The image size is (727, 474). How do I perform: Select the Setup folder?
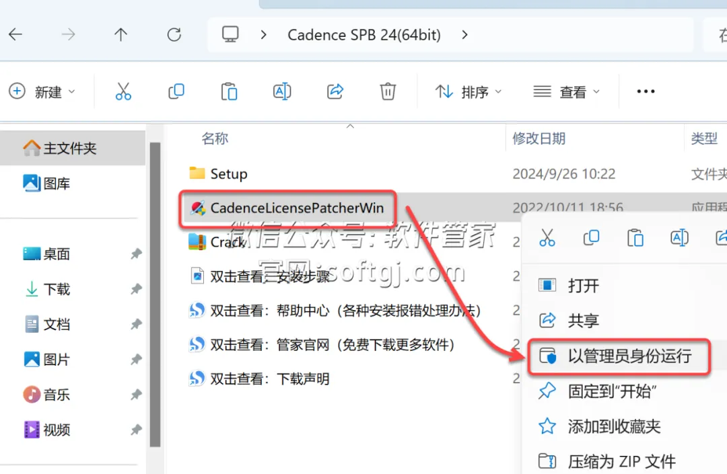point(218,173)
